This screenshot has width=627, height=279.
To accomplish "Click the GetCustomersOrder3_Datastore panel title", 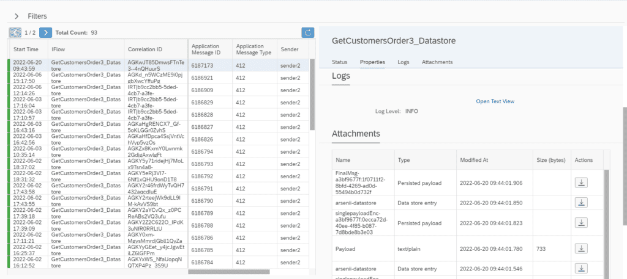I will point(394,41).
